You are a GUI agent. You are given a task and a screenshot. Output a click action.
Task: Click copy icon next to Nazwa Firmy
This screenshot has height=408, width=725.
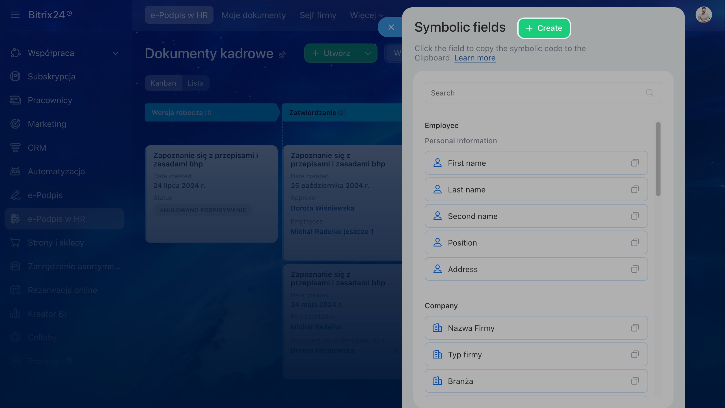tap(635, 328)
